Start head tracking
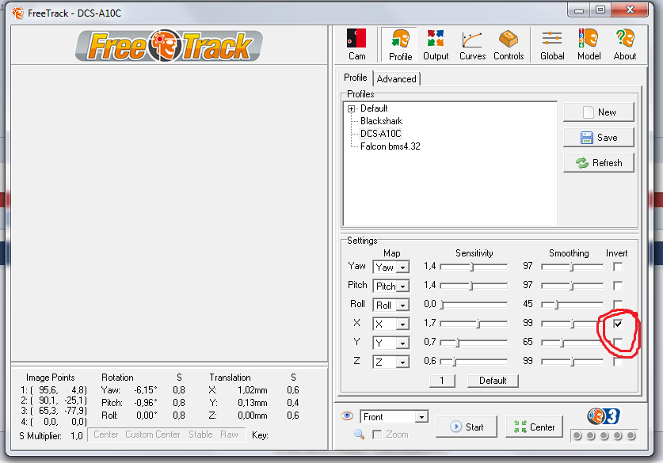663x463 pixels. [467, 427]
